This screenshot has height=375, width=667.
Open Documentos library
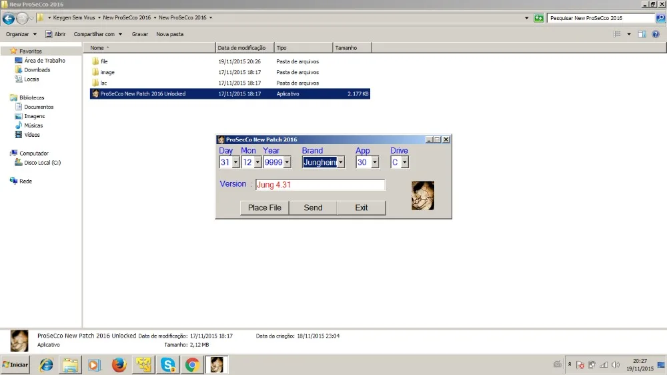point(38,107)
